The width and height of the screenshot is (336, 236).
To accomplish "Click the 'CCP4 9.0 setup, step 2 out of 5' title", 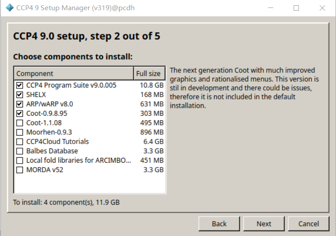I will (x=87, y=36).
